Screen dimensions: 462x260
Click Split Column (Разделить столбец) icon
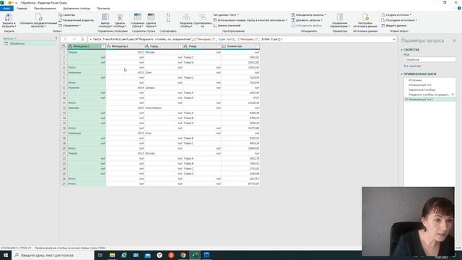[186, 17]
